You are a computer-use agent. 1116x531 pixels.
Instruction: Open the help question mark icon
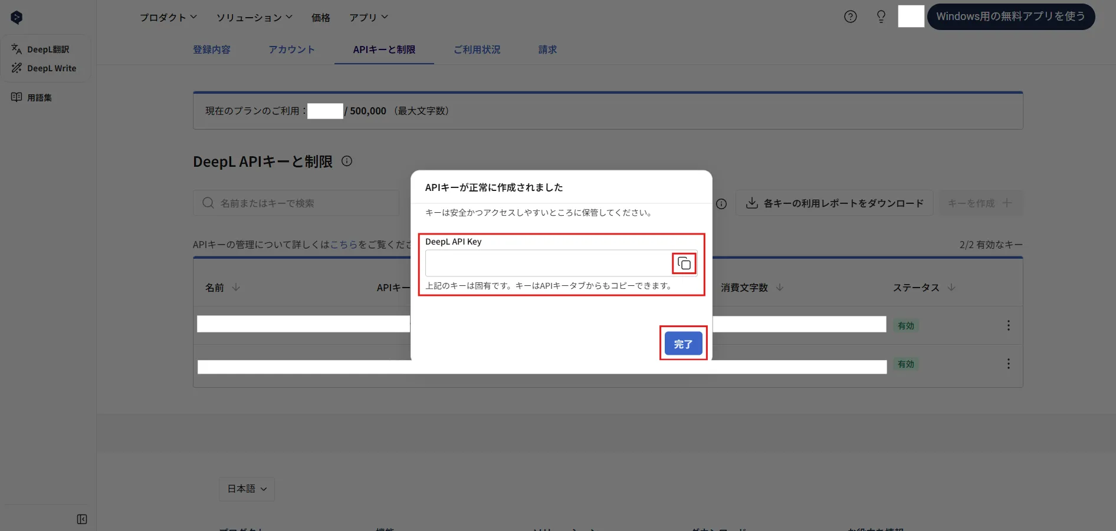(x=850, y=17)
